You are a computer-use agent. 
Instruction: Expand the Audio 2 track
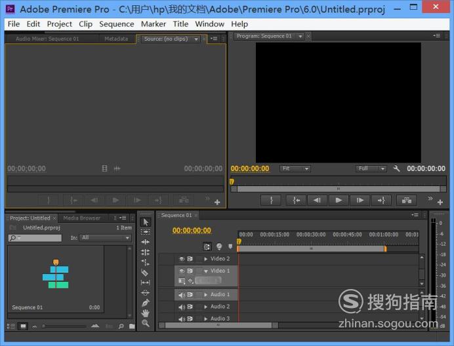(x=206, y=307)
